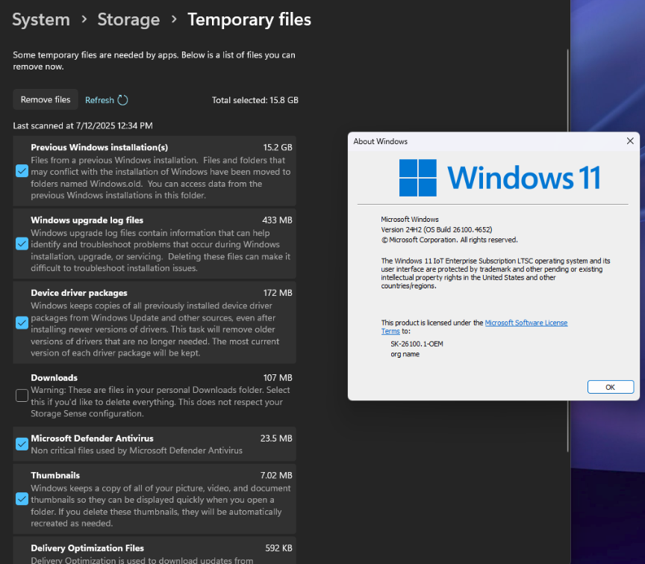
Task: Click Total selected: 15.8 GB text
Action: coord(255,100)
